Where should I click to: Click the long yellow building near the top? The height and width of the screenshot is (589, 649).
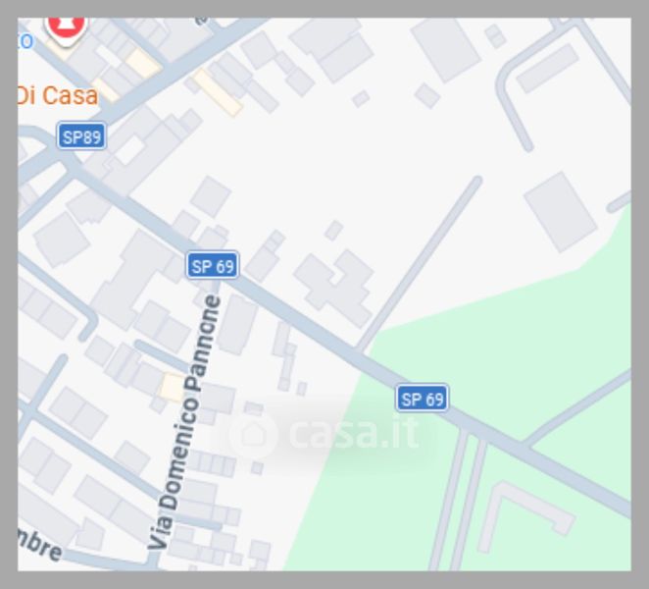(x=218, y=93)
